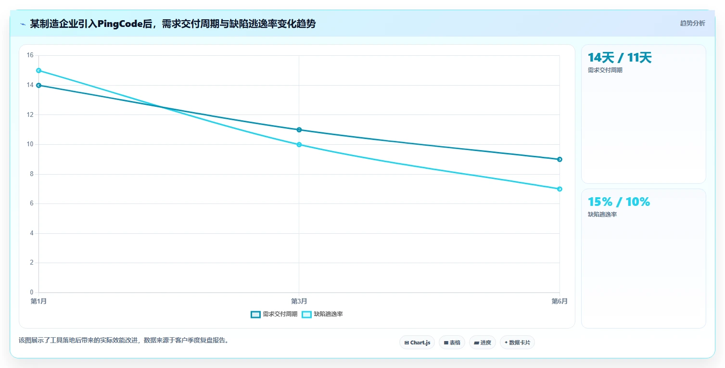Viewport: 725px width, 368px height.
Task: Click the lightning icon beside the chart title
Action: pos(23,24)
